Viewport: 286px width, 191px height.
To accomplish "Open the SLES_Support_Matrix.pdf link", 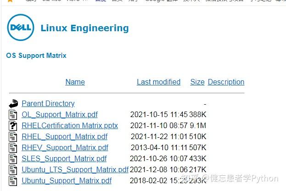I will (x=64, y=159).
